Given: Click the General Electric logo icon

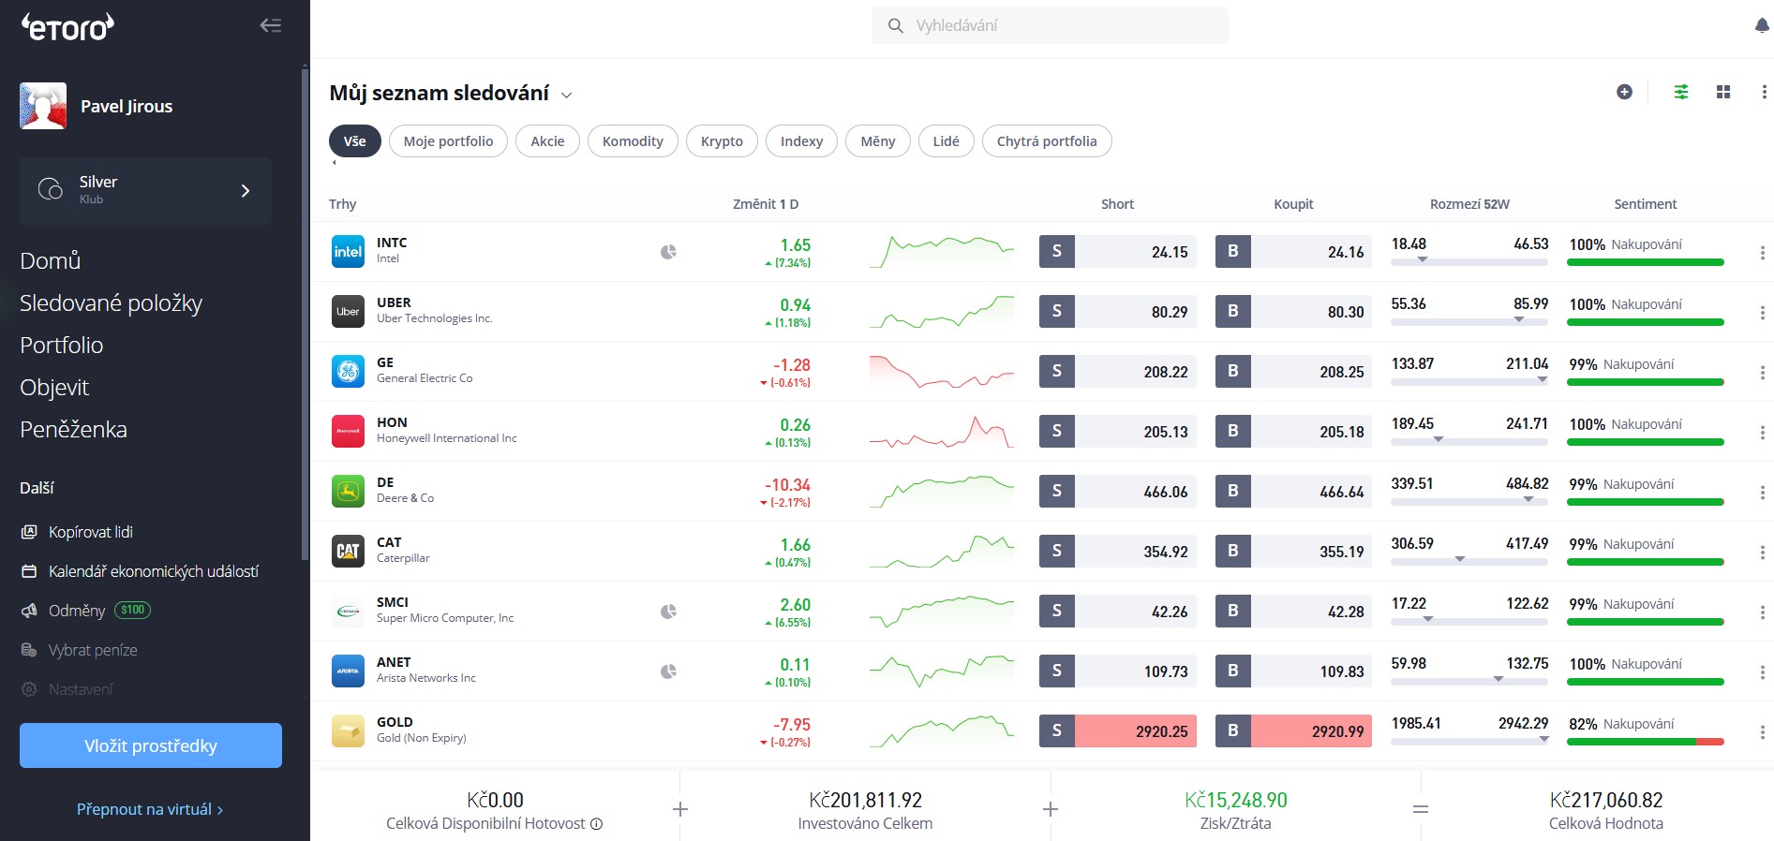Looking at the screenshot, I should (x=349, y=372).
